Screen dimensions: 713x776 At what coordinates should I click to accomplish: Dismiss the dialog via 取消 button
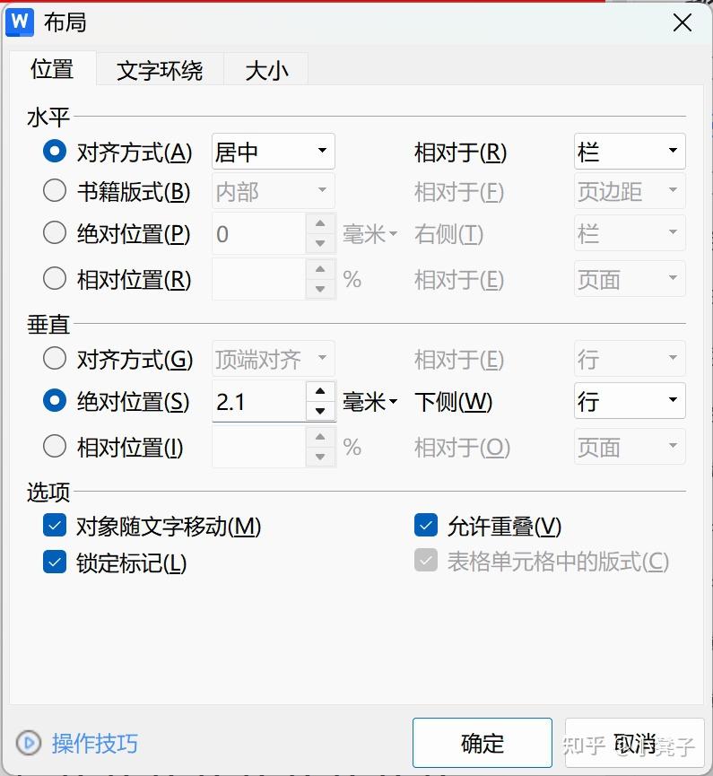point(635,743)
